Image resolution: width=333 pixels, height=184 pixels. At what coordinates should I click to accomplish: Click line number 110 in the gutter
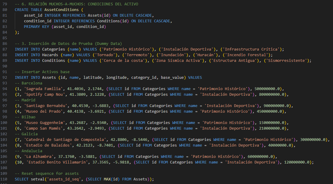tap(4, 179)
